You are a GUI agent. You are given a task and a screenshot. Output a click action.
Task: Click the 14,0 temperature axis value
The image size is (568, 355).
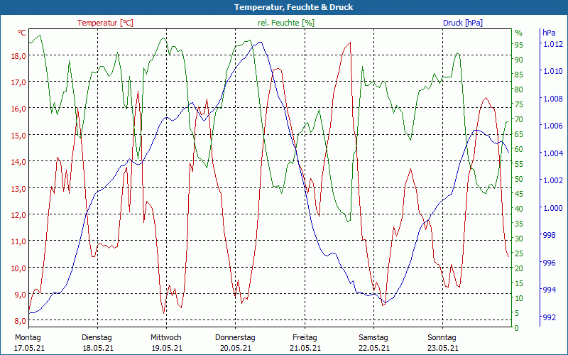[x=20, y=162]
